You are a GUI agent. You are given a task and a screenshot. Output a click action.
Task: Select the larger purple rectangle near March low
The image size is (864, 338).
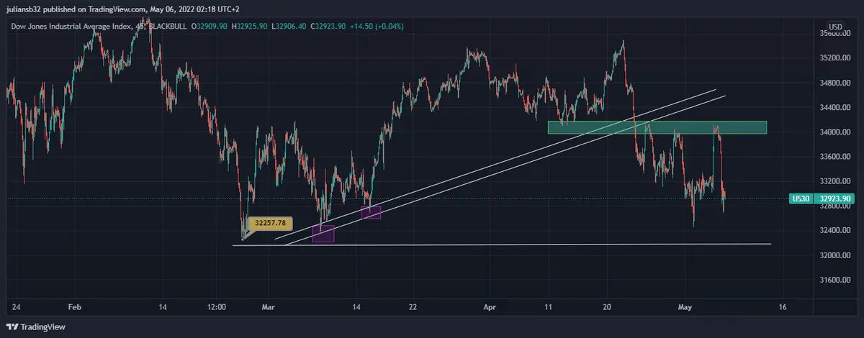pos(323,234)
